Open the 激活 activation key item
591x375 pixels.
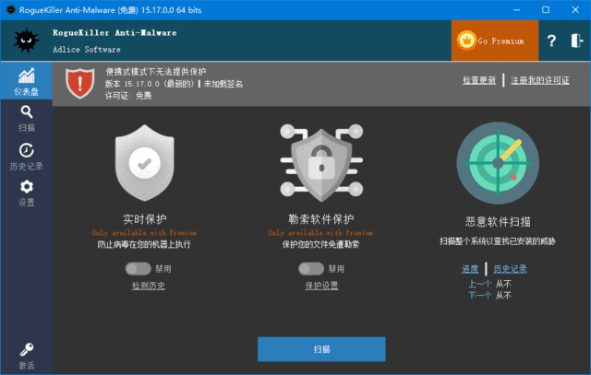point(27,356)
